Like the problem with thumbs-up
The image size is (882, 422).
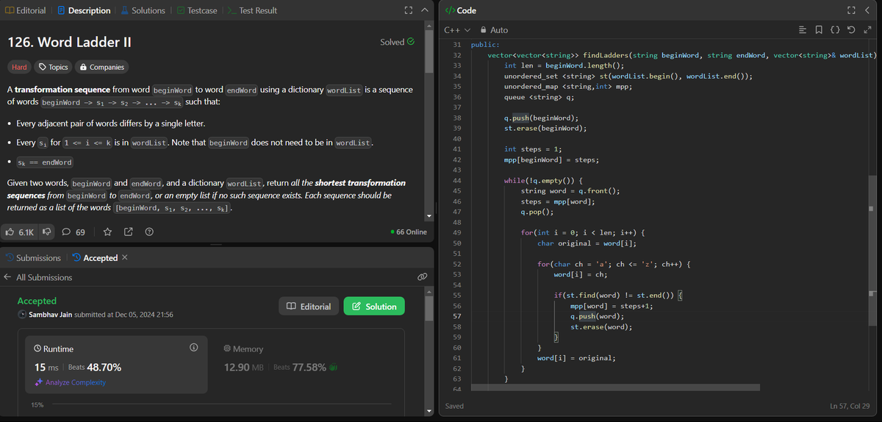[19, 232]
